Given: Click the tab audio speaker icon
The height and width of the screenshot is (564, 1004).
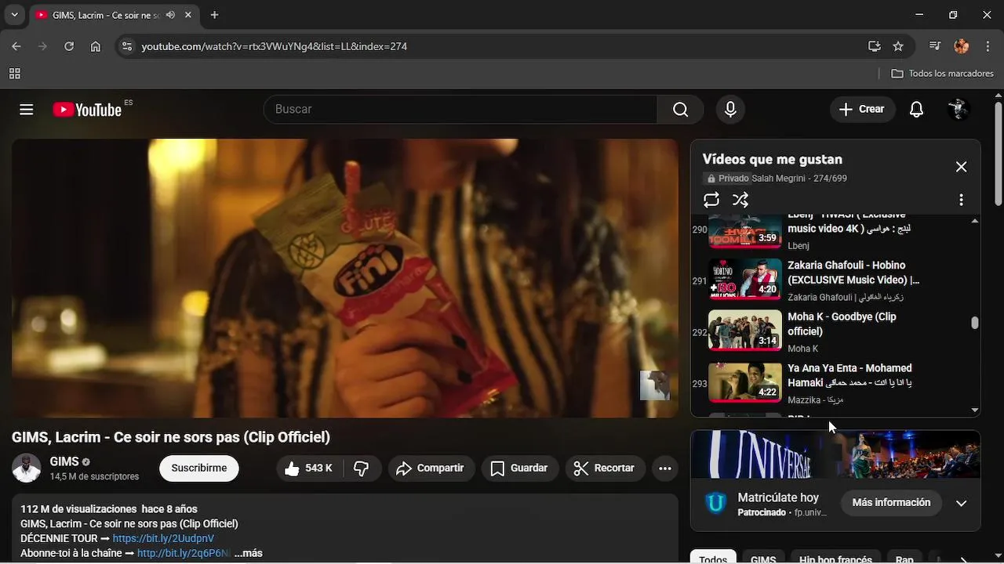Looking at the screenshot, I should click(x=170, y=15).
